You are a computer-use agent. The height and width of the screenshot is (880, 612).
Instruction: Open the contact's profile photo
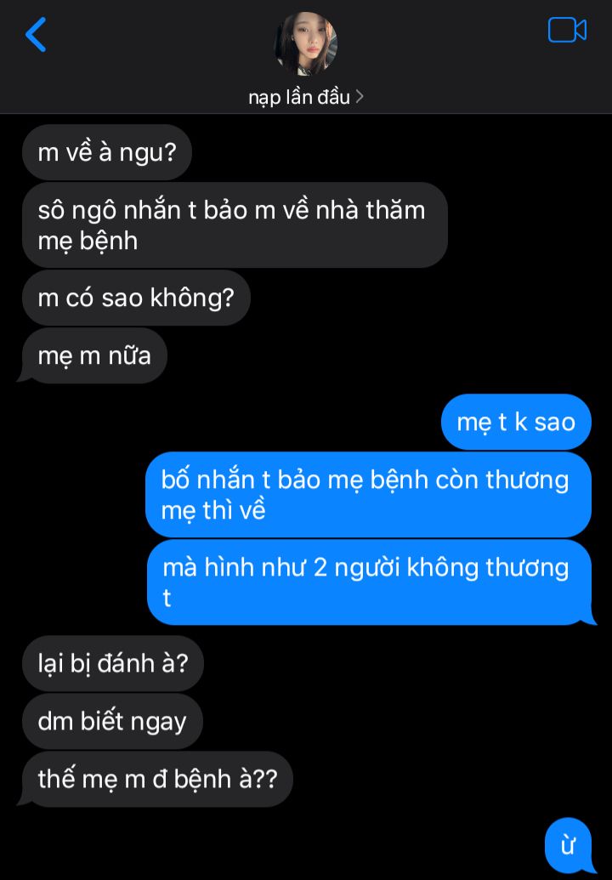point(306,43)
